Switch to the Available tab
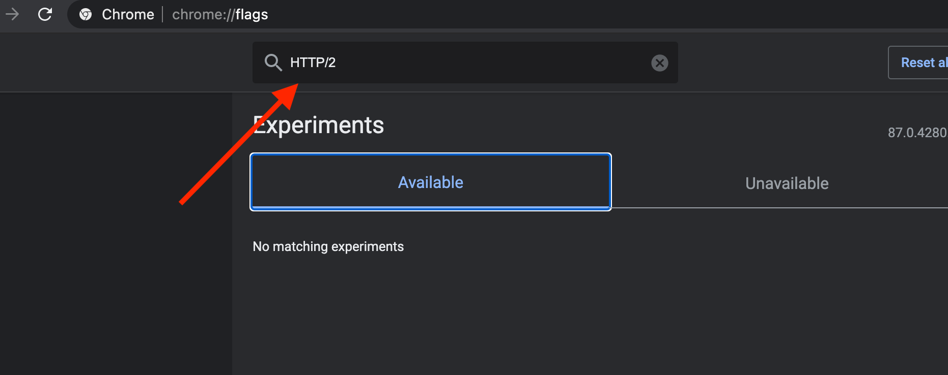Image resolution: width=948 pixels, height=375 pixels. [430, 182]
